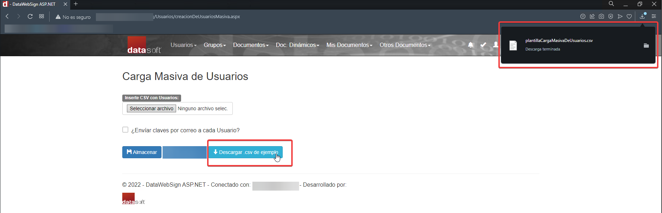Show downloaded file in folder

coord(646,46)
